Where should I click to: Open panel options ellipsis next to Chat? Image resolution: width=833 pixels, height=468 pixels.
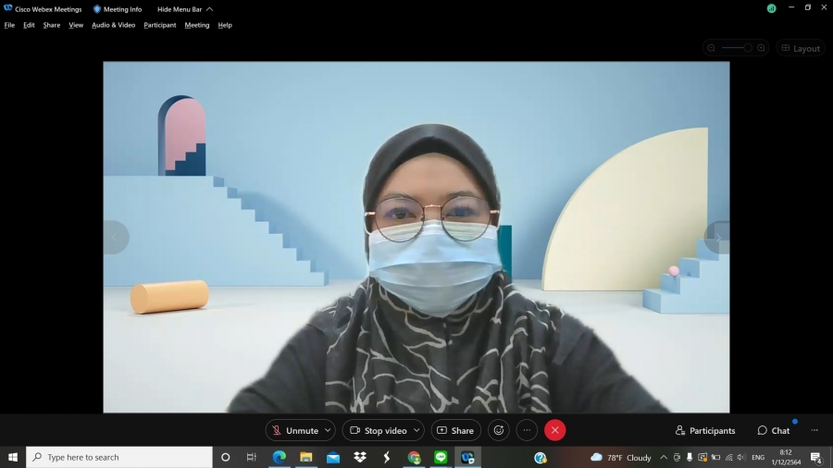coord(814,430)
